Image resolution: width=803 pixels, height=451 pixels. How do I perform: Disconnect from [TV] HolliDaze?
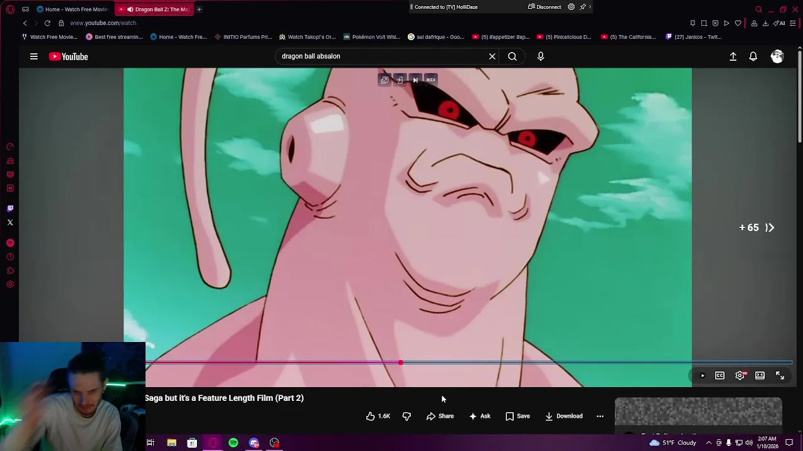(545, 7)
